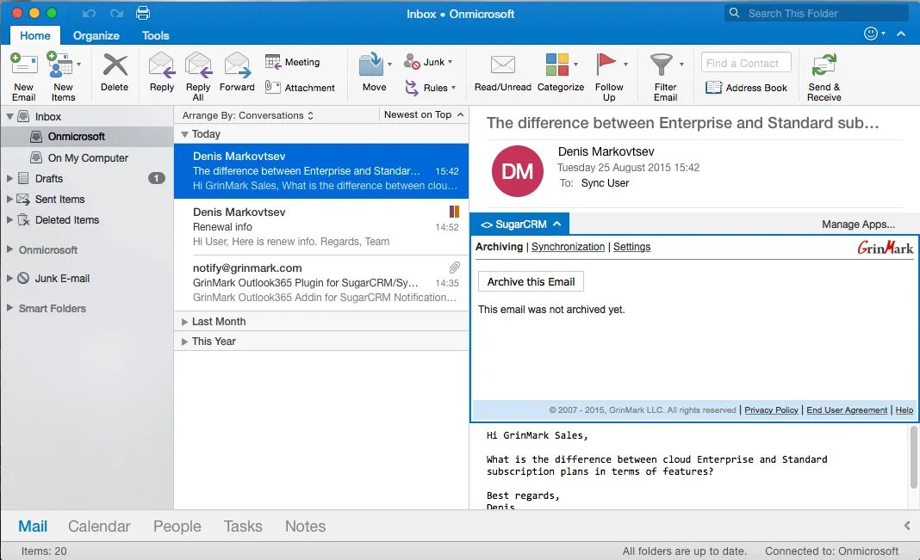Click the New Email icon
Viewport: 920px width, 560px height.
point(23,64)
